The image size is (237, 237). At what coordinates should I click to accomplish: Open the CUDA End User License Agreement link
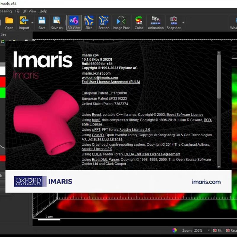click(x=152, y=154)
